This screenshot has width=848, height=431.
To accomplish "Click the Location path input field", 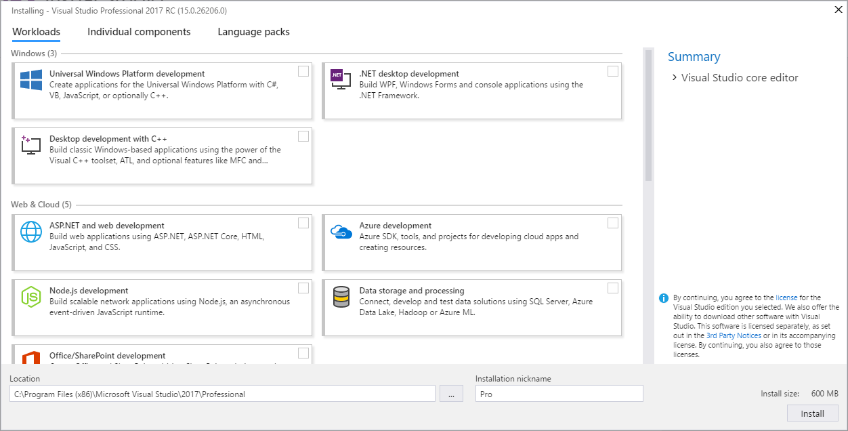I will [x=222, y=394].
